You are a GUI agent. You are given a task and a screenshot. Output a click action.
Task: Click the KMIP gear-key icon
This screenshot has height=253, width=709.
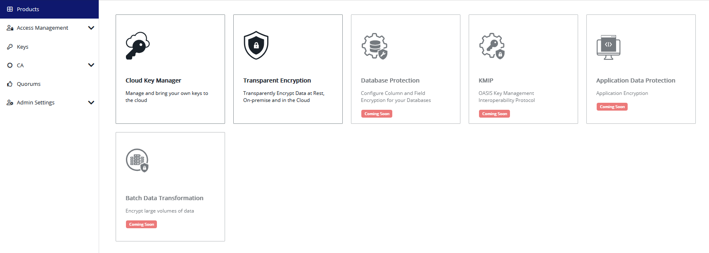click(492, 46)
